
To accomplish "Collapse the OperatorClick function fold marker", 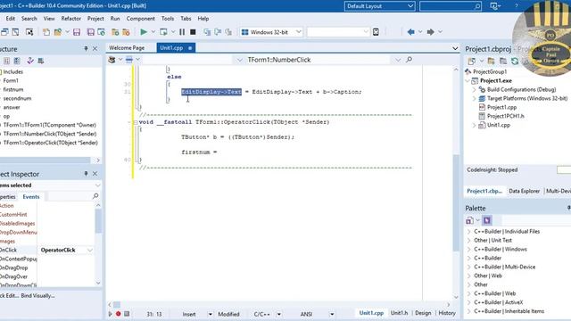I will (136, 122).
